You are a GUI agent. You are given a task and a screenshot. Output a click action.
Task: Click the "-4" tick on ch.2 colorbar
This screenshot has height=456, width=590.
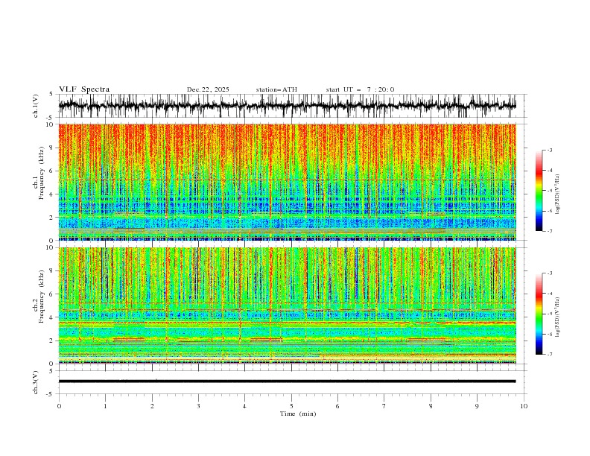[x=549, y=294]
